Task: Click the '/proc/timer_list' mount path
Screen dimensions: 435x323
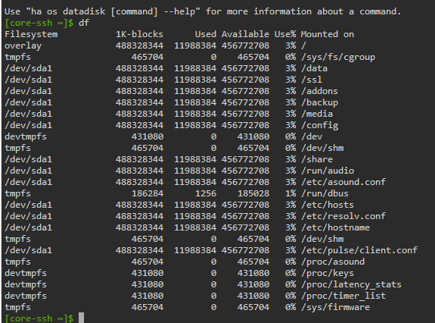Action: coord(343,296)
